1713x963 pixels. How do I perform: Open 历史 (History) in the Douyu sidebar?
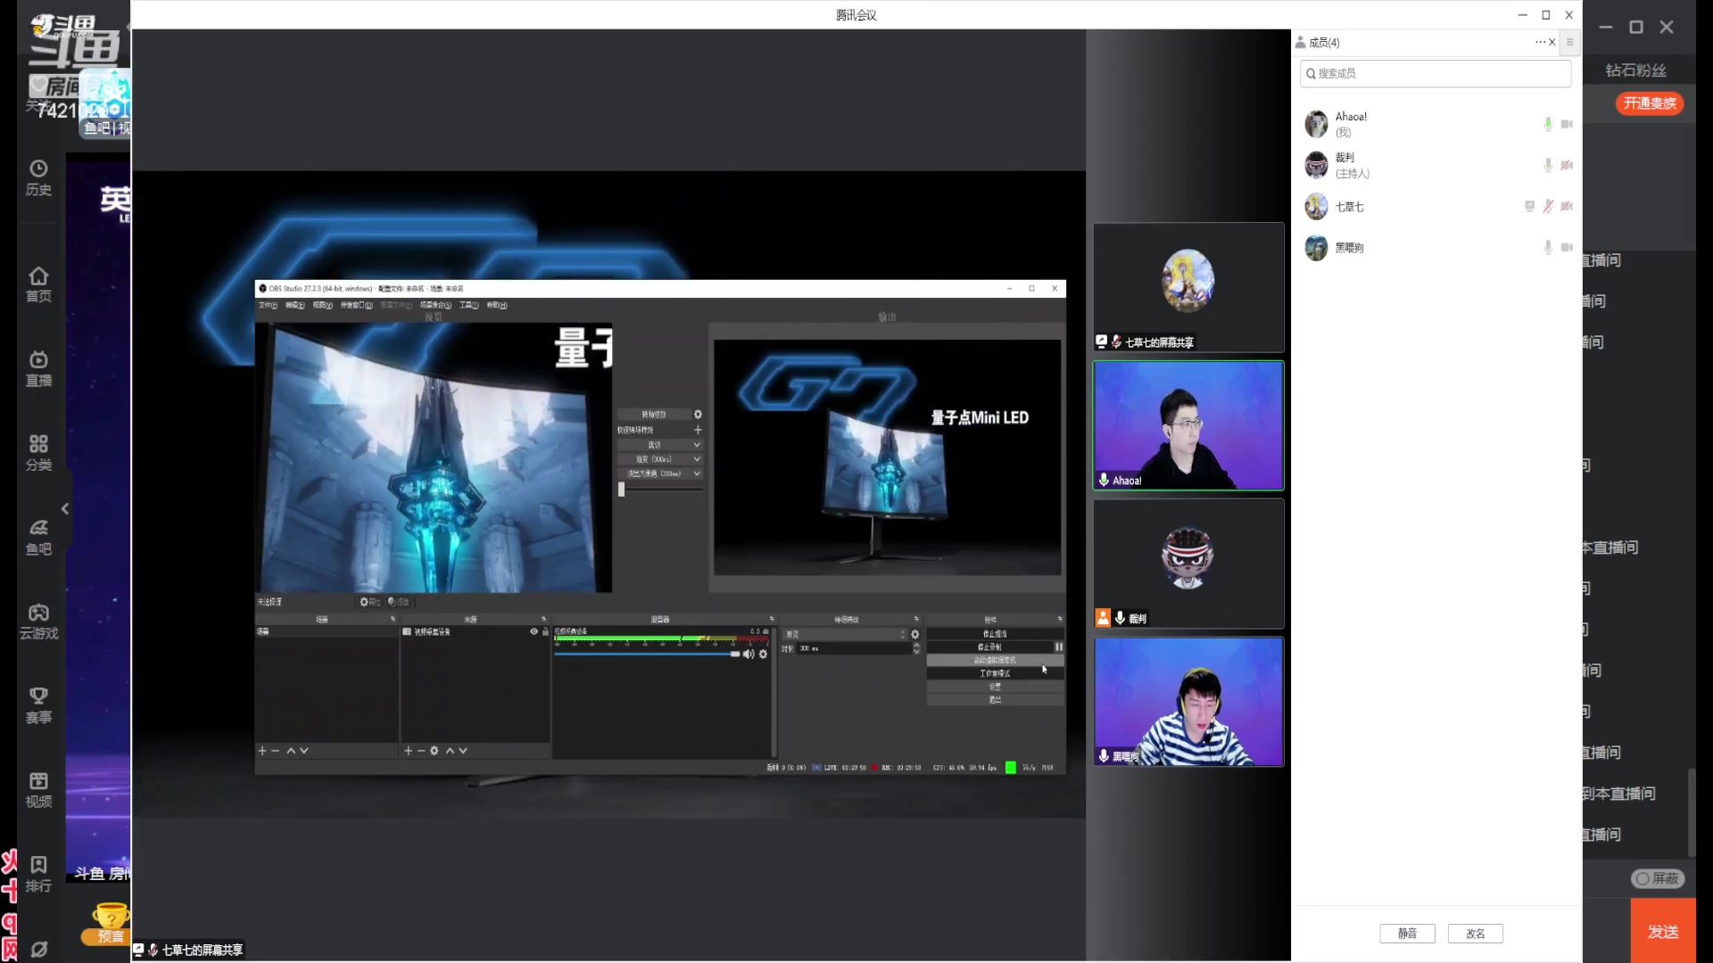point(38,177)
